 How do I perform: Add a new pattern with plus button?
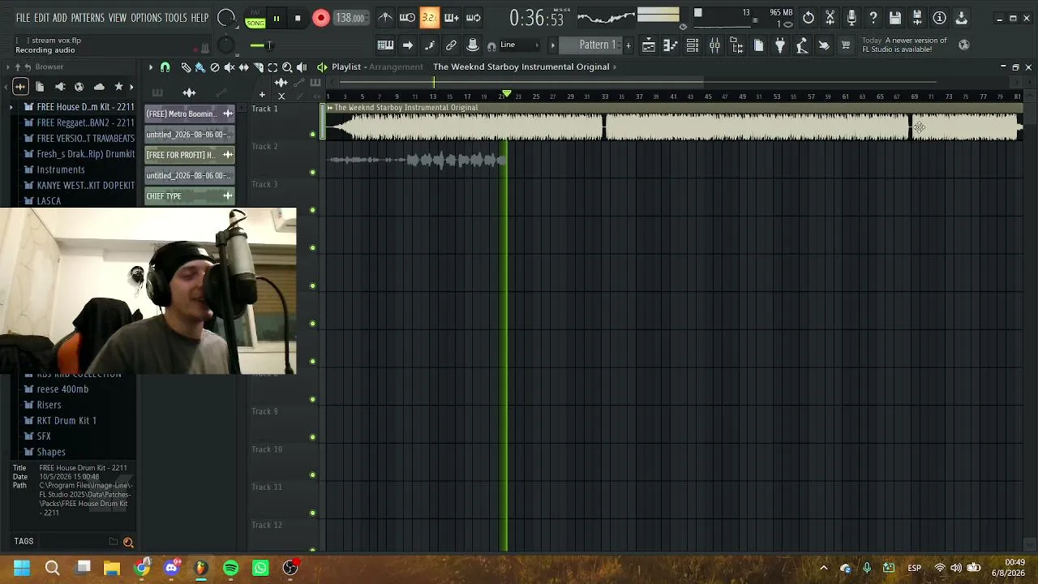click(628, 45)
